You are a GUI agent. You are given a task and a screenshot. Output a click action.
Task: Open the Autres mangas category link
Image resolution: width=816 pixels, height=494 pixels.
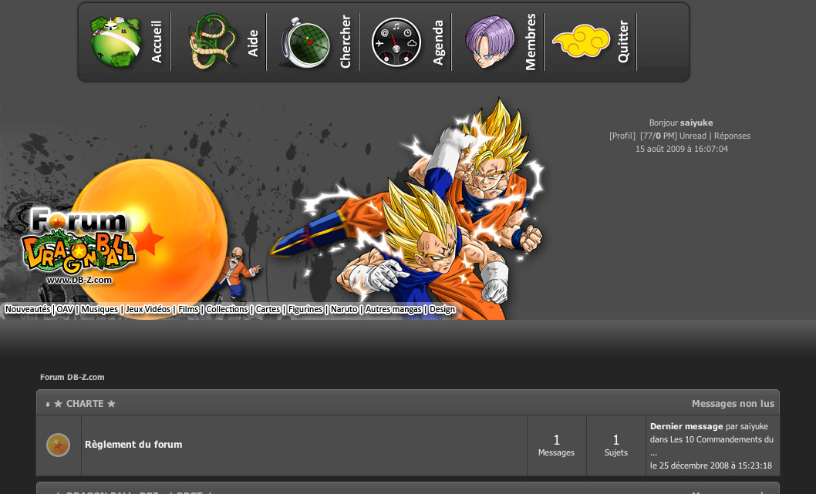click(x=393, y=309)
